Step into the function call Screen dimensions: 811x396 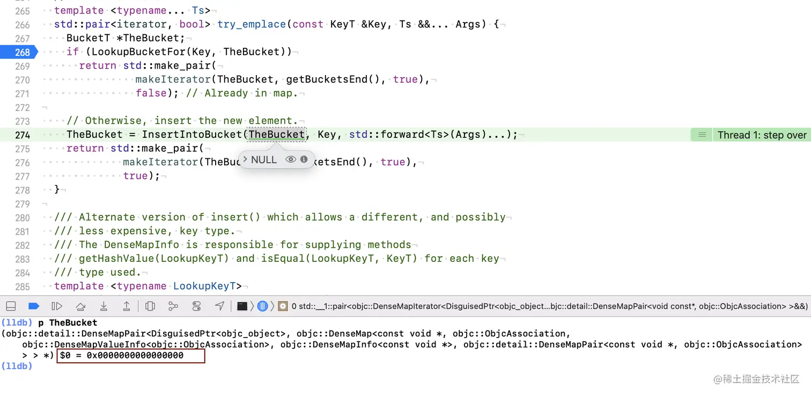tap(104, 306)
